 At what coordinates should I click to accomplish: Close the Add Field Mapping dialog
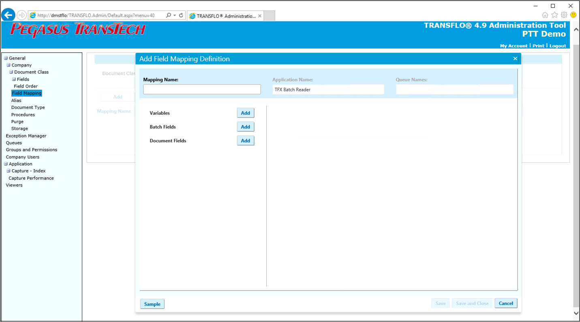coord(515,59)
